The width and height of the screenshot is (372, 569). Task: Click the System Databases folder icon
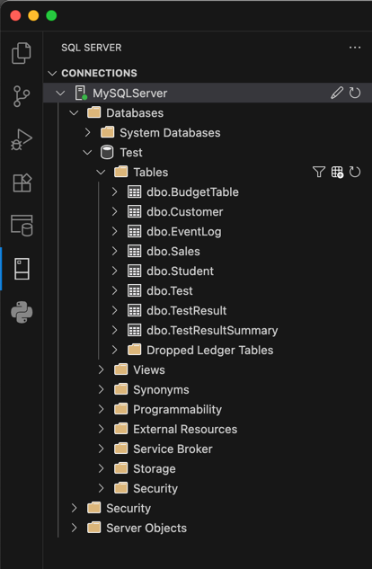[x=107, y=132]
